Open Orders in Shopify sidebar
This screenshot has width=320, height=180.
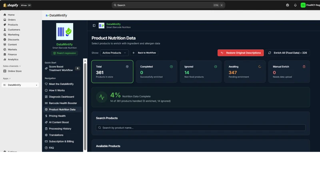pyautogui.click(x=12, y=20)
